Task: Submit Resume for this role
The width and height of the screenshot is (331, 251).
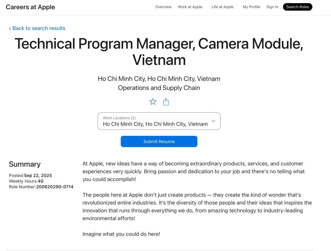Action: point(159,141)
